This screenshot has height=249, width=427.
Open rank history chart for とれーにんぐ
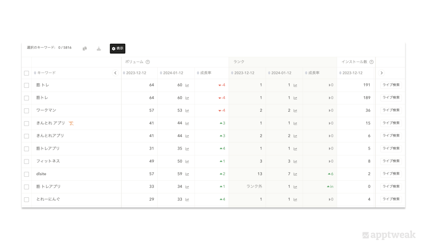(295, 199)
